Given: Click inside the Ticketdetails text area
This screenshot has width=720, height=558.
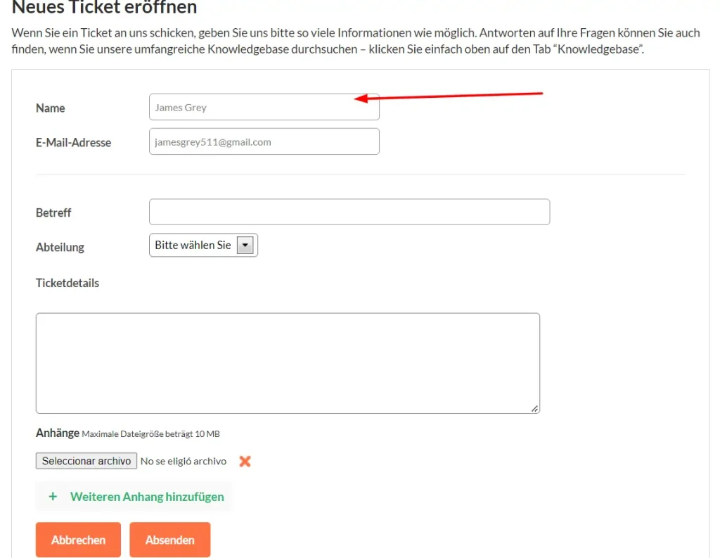Looking at the screenshot, I should 287,363.
